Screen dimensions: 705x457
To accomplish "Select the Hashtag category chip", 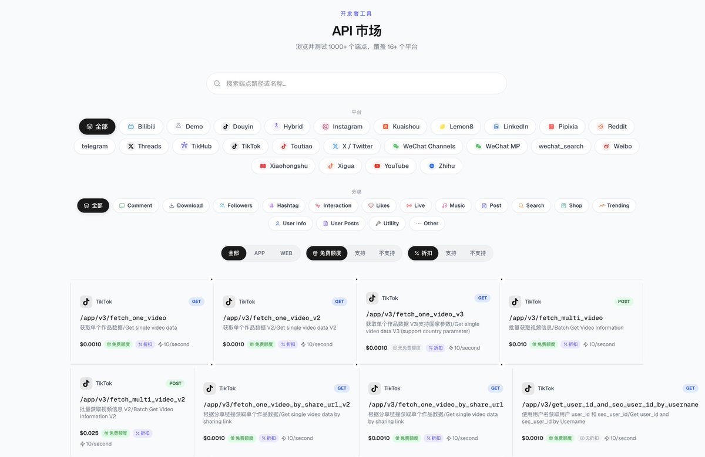I will [x=283, y=205].
